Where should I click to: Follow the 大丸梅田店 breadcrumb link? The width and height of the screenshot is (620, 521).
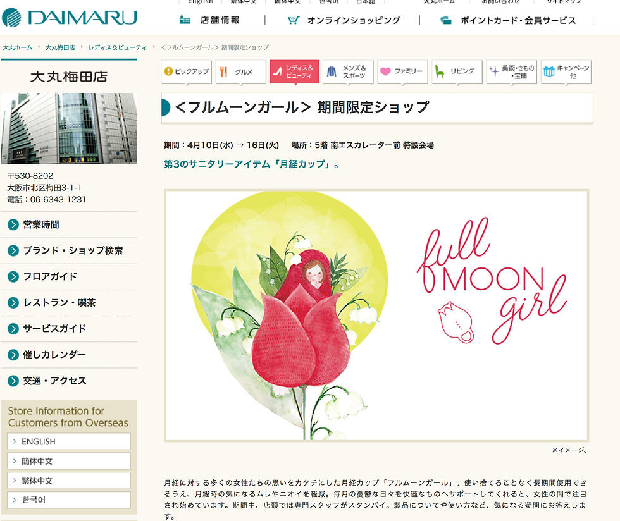pos(60,47)
